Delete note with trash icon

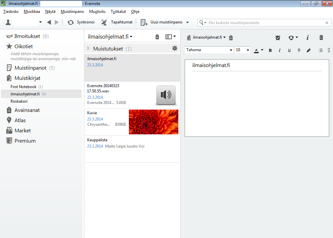(x=321, y=38)
